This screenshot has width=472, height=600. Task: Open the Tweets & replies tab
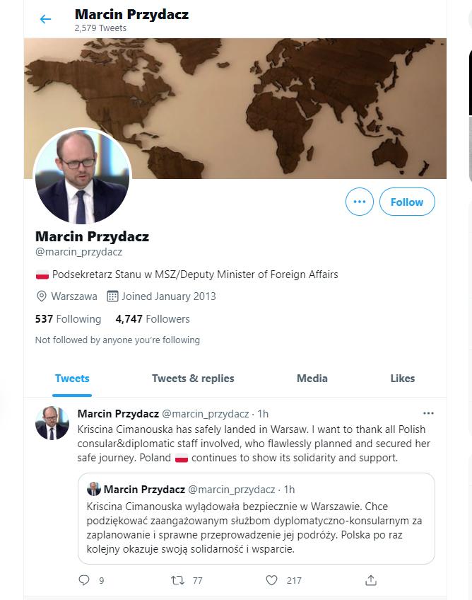[x=192, y=379]
